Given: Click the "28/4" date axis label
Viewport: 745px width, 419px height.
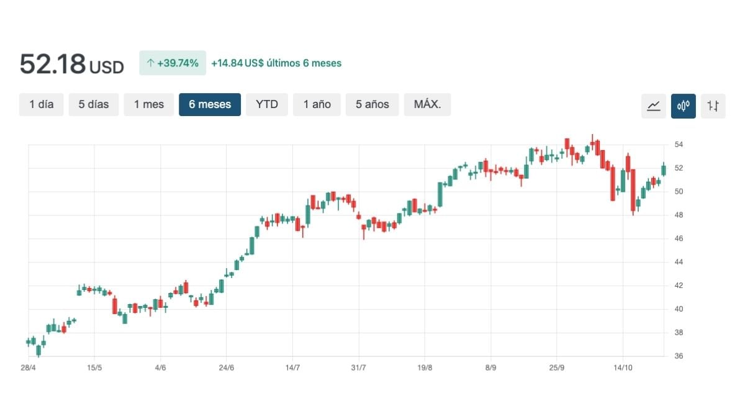Looking at the screenshot, I should click(28, 367).
